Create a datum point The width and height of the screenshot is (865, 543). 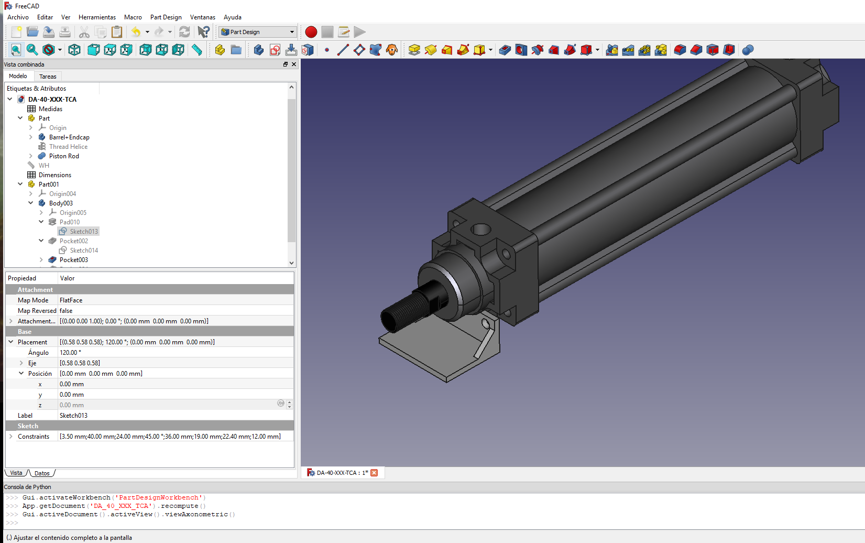[327, 50]
